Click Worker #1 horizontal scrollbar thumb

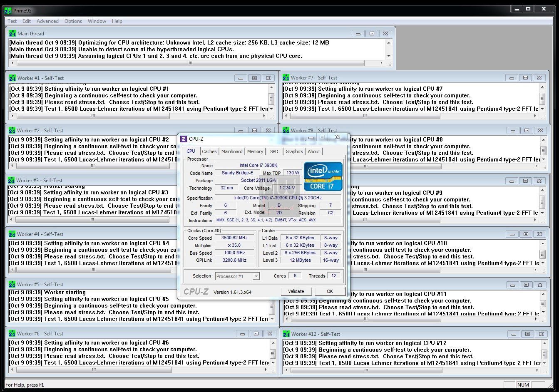coord(93,116)
